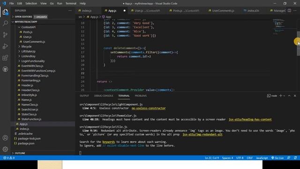
Task: Click Ln 22, Col 9 status entry
Action: (x=212, y=158)
